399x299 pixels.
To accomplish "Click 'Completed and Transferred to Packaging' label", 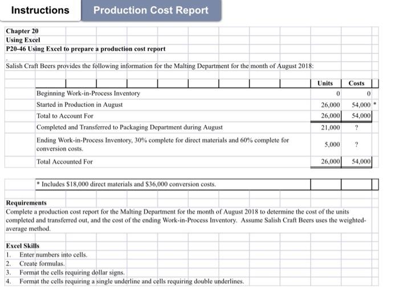I will click(x=129, y=127).
